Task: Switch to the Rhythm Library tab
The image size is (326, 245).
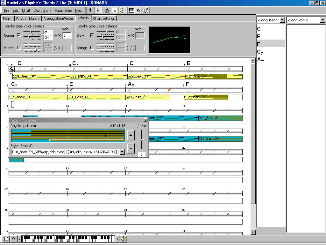Action: tap(28, 18)
